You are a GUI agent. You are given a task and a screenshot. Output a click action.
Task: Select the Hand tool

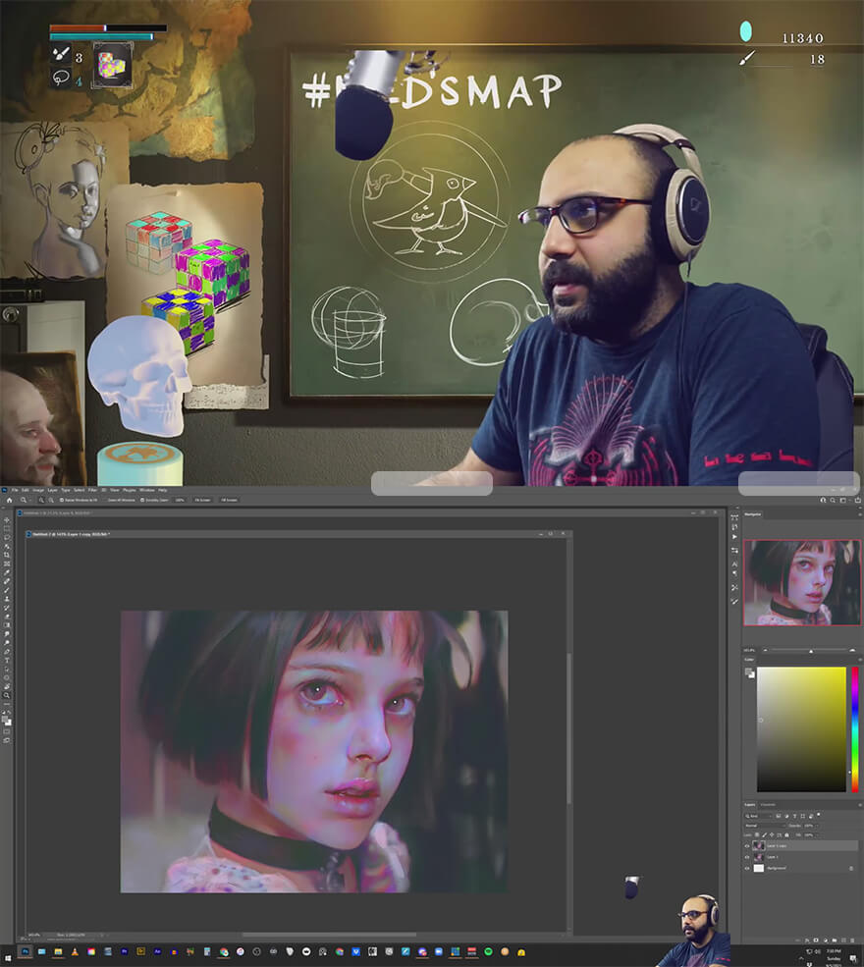click(7, 686)
